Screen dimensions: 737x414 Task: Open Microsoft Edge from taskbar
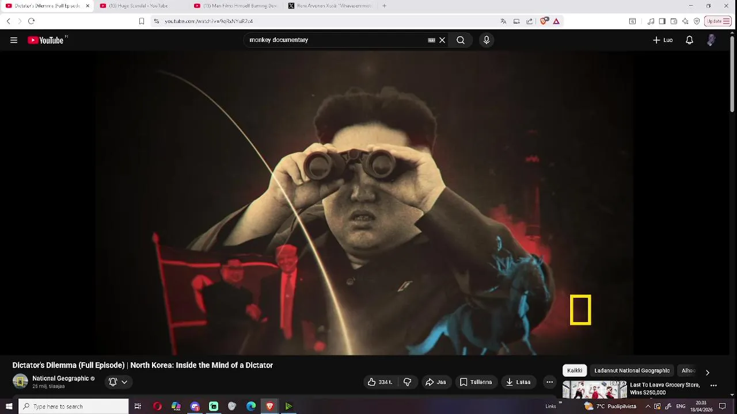coord(251,407)
